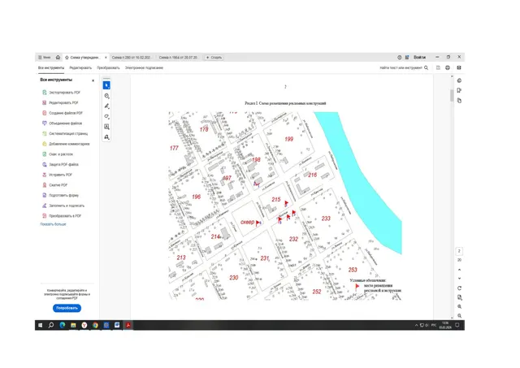Close the Все инструменты side panel

[x=93, y=80]
